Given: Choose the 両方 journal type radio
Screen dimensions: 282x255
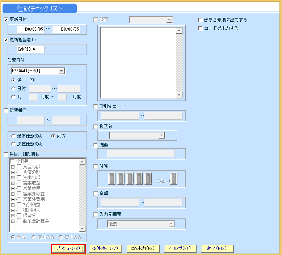Looking at the screenshot, I should 53,136.
